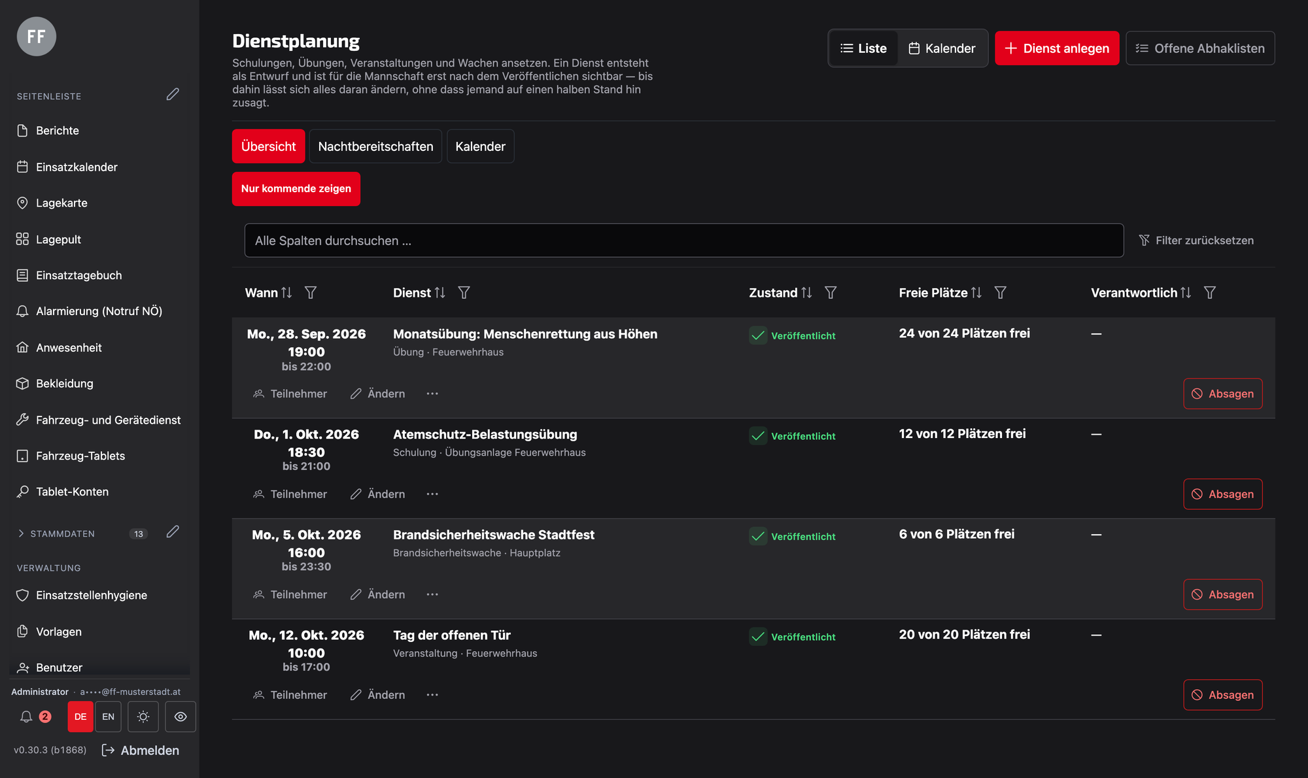Click the filter funnel in Wann column
Image resolution: width=1308 pixels, height=778 pixels.
[x=311, y=293]
